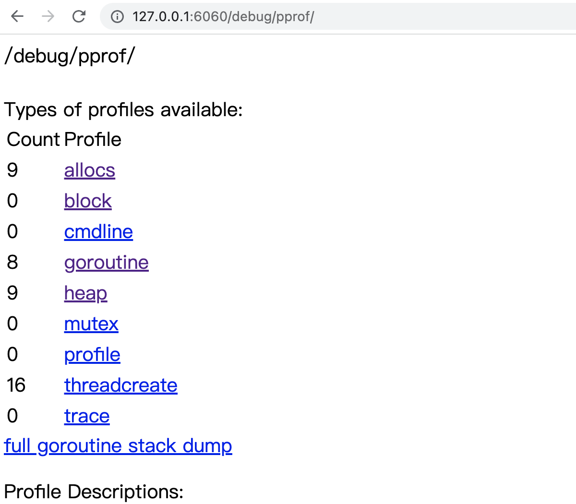Click the count 16 beside threadcreate

point(16,385)
